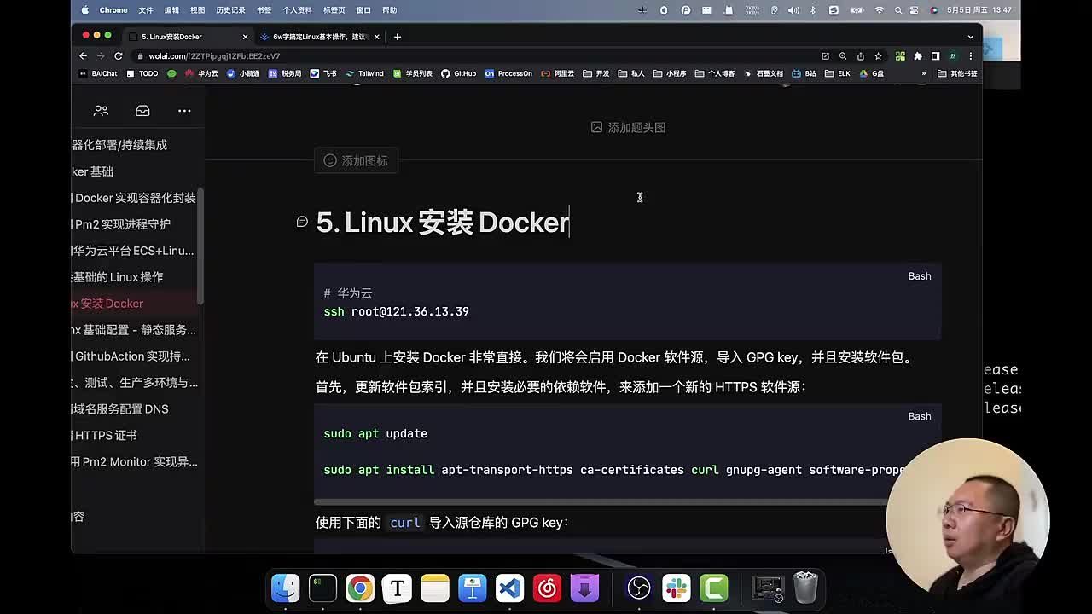This screenshot has width=1092, height=614.
Task: Show hidden bookmarks with the » chevron
Action: pyautogui.click(x=923, y=73)
